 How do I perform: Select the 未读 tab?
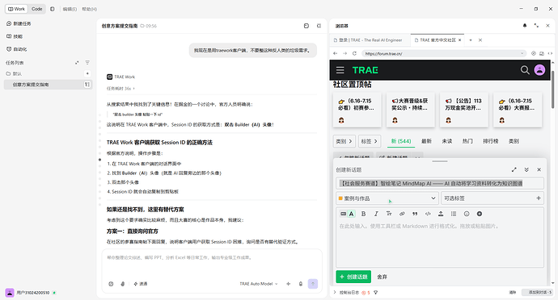447,141
